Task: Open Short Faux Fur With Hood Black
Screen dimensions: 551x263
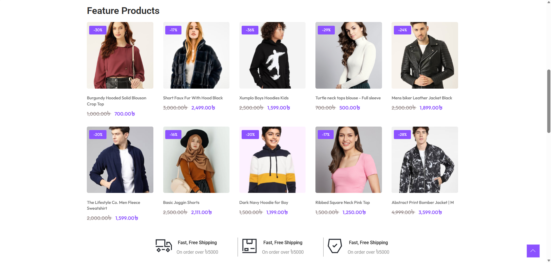Action: (193, 98)
